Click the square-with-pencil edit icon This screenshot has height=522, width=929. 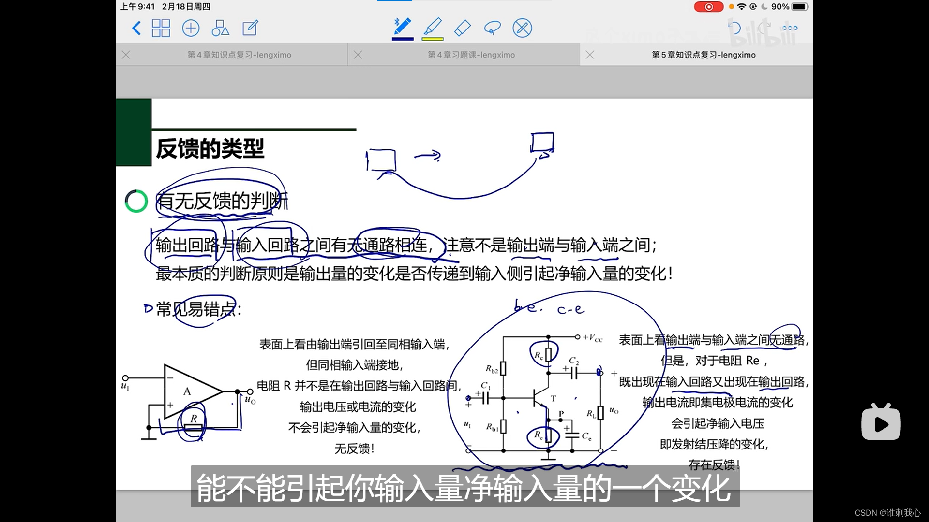pyautogui.click(x=250, y=28)
